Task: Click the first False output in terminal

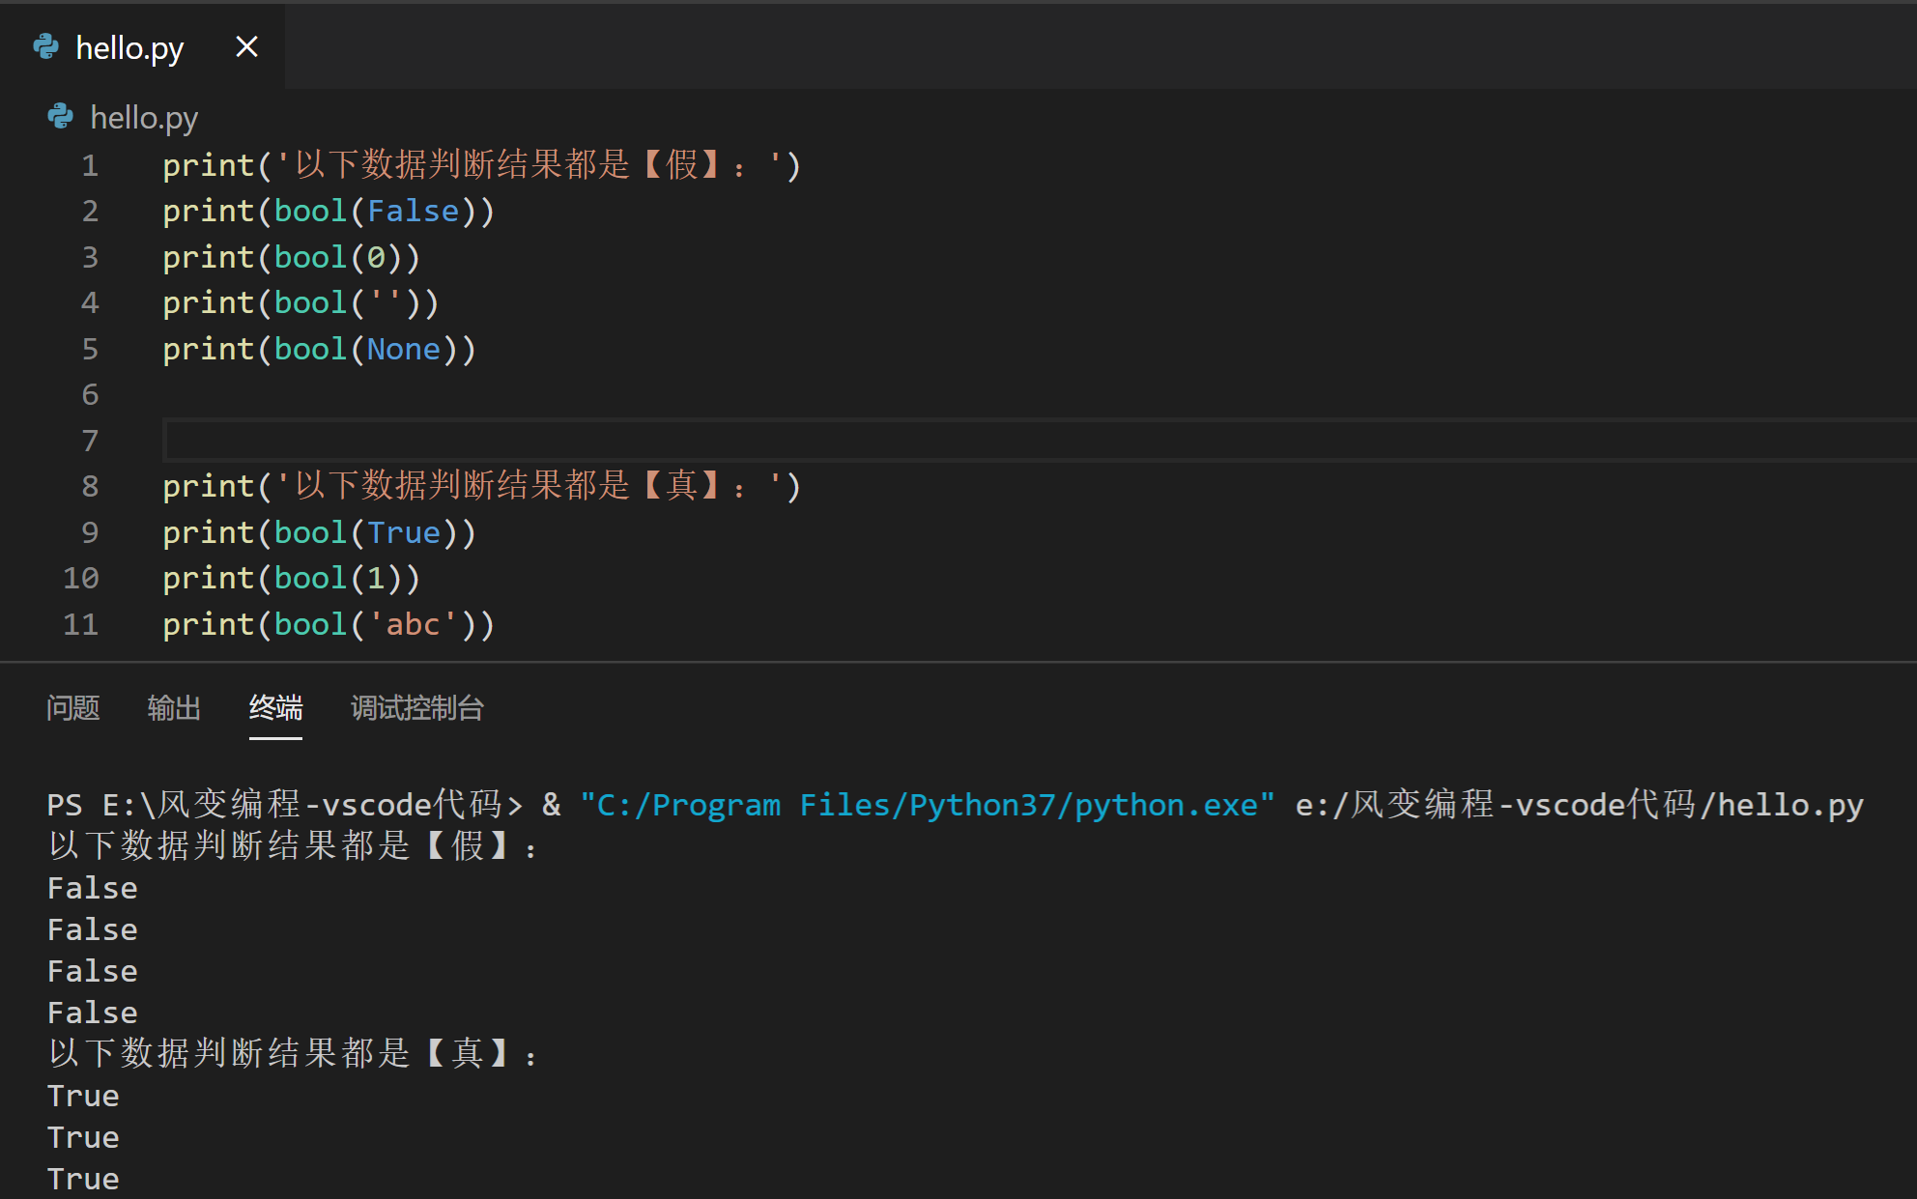Action: coord(93,888)
